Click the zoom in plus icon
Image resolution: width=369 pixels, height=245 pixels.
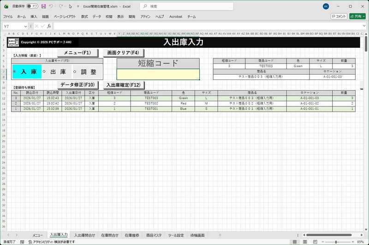[353, 242]
